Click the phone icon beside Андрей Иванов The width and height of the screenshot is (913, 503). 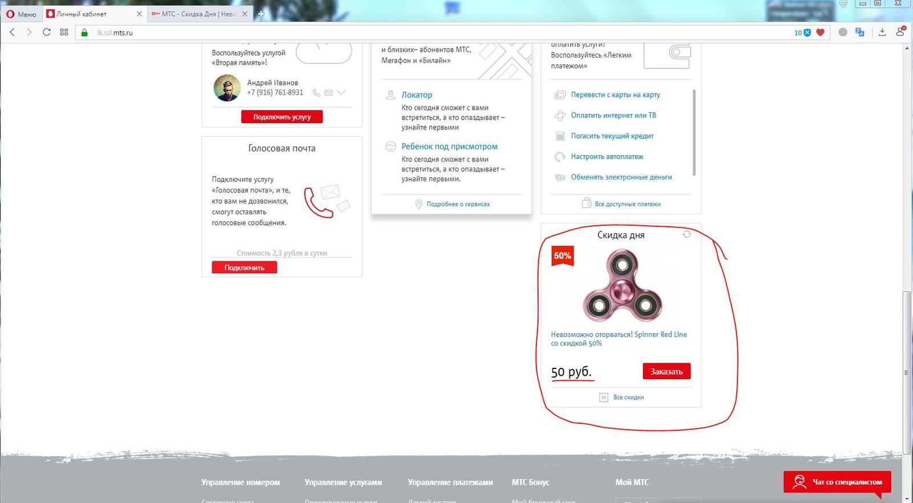(316, 92)
